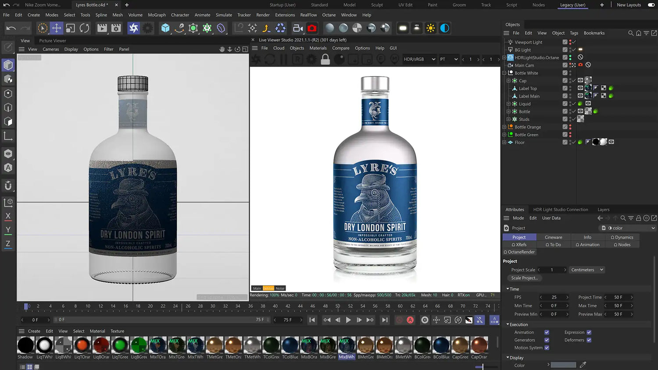Click the Dynamics attribute tab button
This screenshot has height=370, width=658.
[622, 237]
